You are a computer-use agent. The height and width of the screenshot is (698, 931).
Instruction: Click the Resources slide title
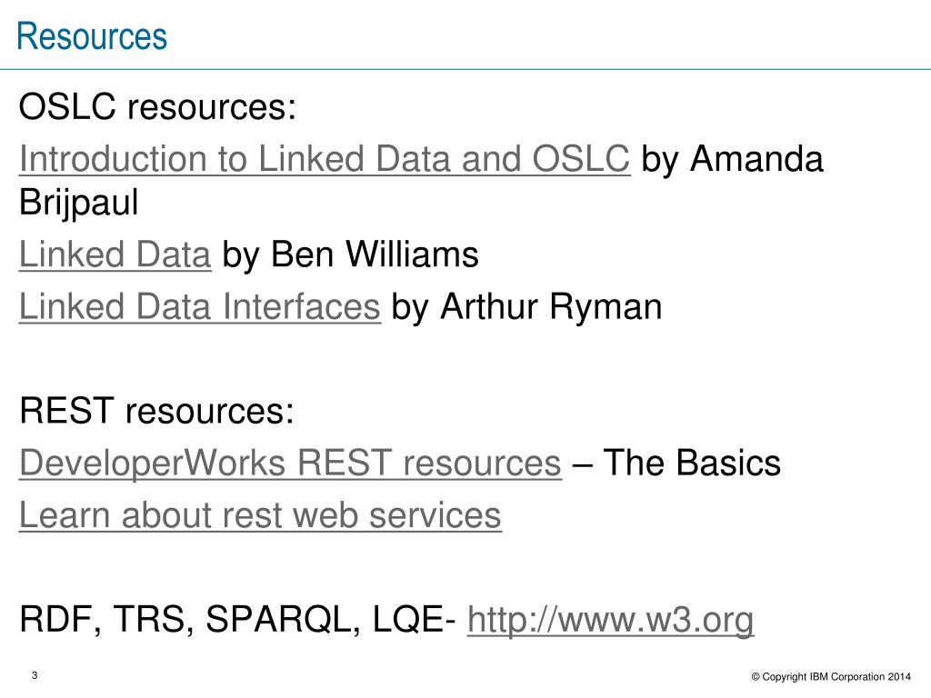(92, 36)
